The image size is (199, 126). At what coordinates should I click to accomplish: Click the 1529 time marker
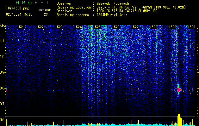(173, 27)
